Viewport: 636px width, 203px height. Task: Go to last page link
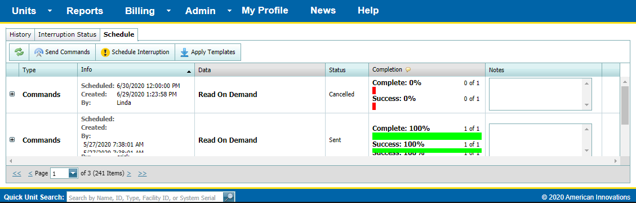143,173
